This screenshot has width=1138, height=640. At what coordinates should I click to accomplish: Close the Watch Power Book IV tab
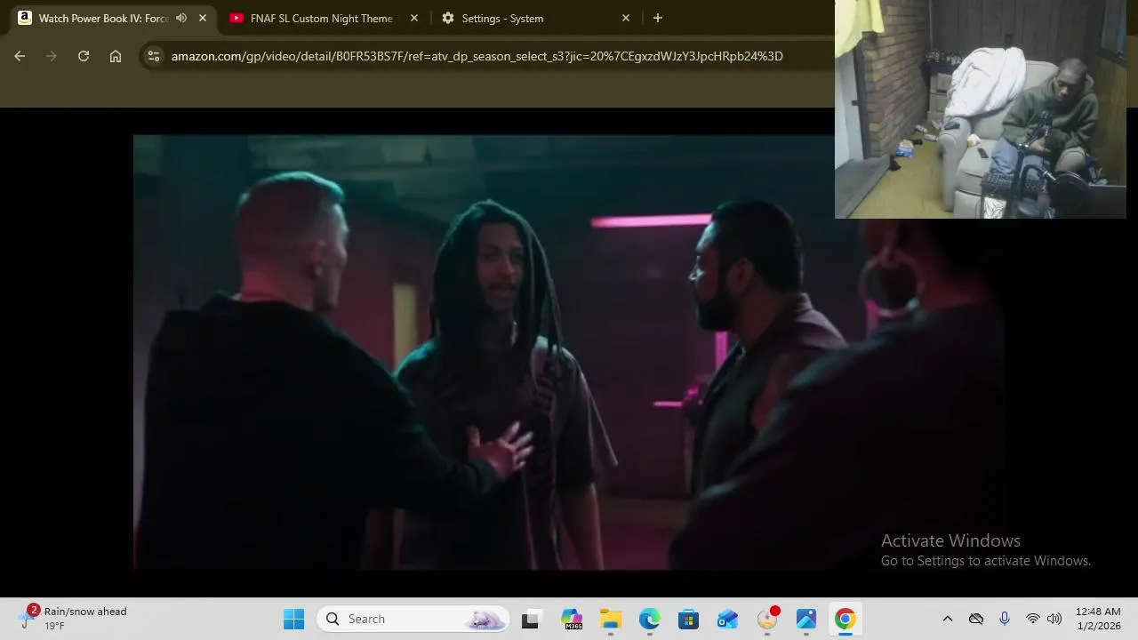click(x=203, y=18)
